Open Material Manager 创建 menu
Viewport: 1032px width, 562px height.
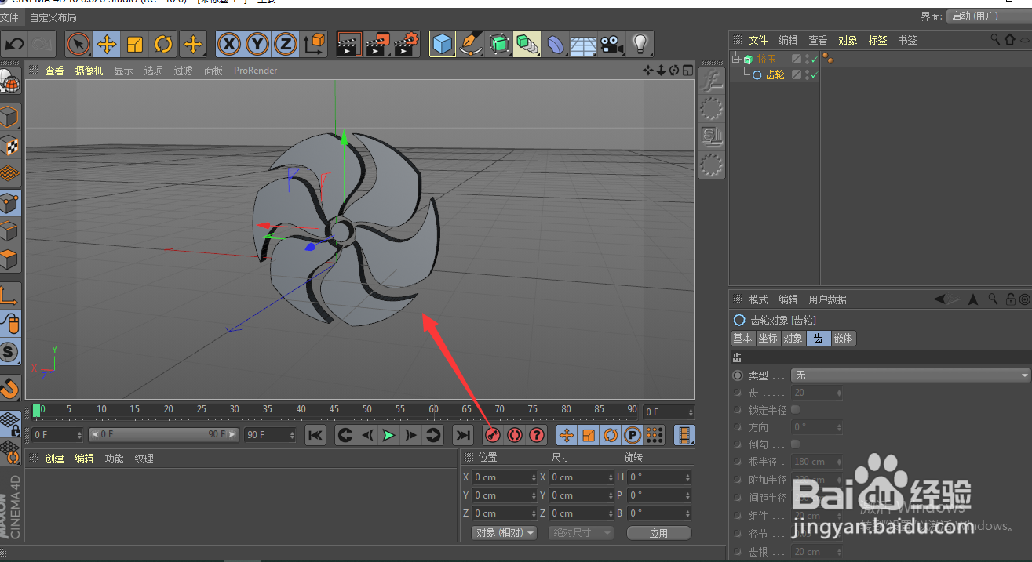tap(55, 459)
